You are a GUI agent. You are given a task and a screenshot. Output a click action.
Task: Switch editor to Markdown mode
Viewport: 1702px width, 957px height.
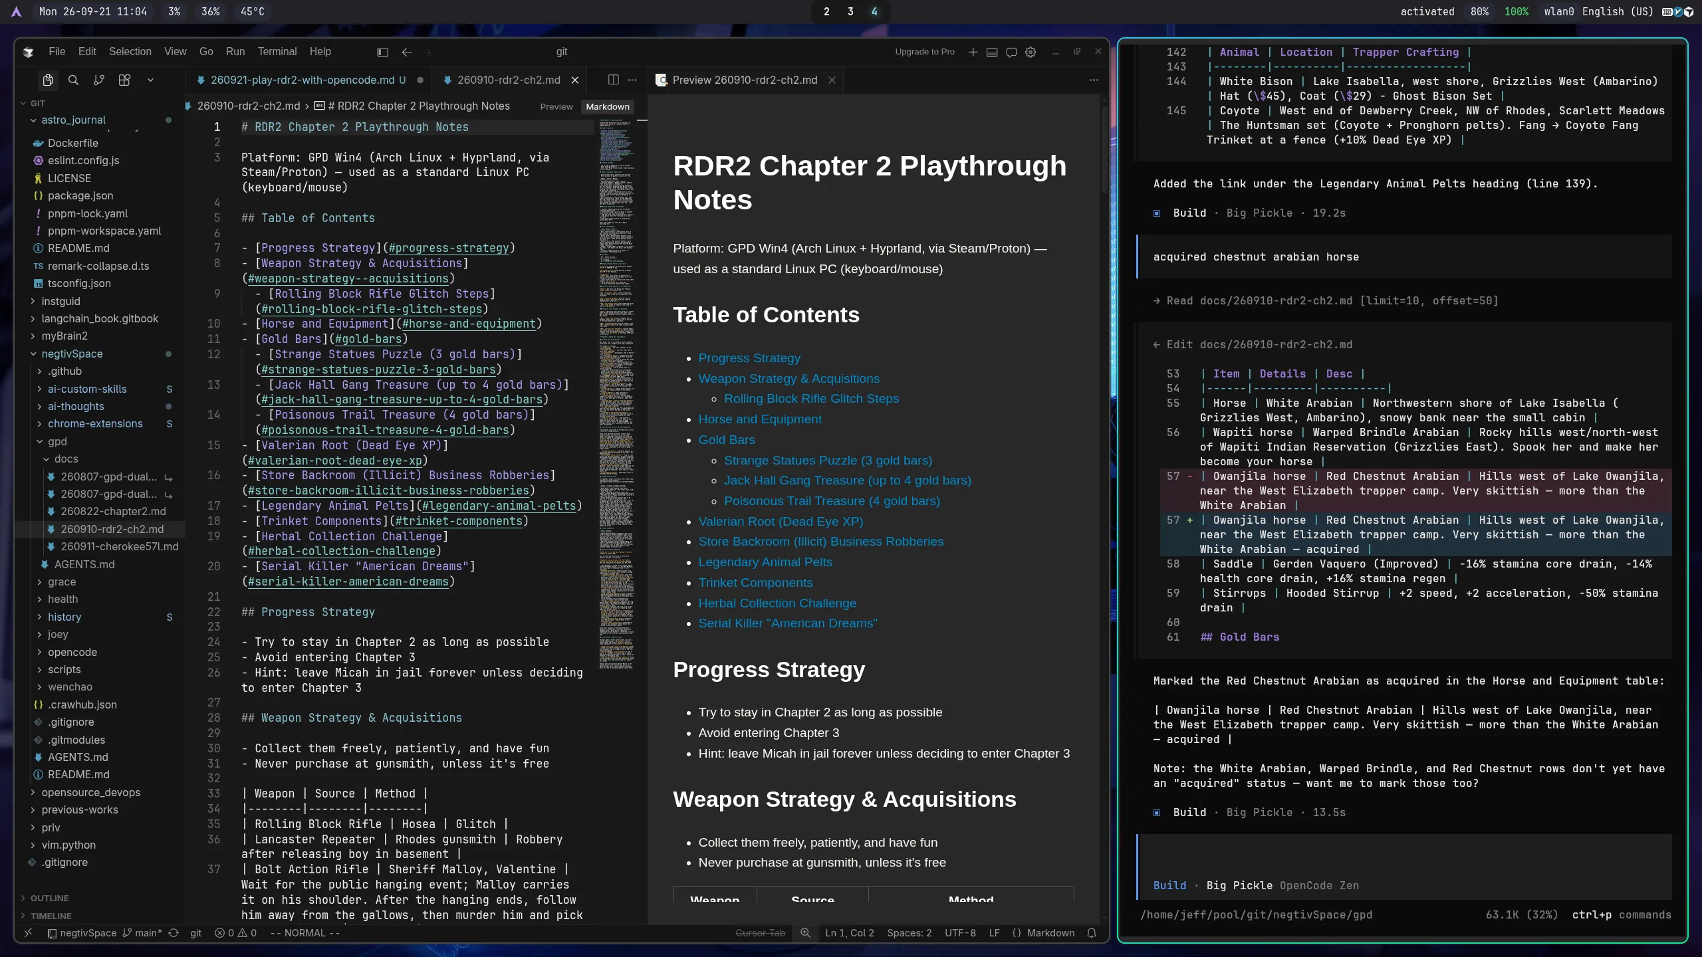[x=607, y=106]
